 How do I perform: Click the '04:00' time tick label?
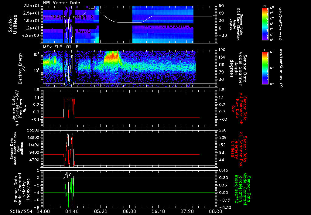coord(43,211)
